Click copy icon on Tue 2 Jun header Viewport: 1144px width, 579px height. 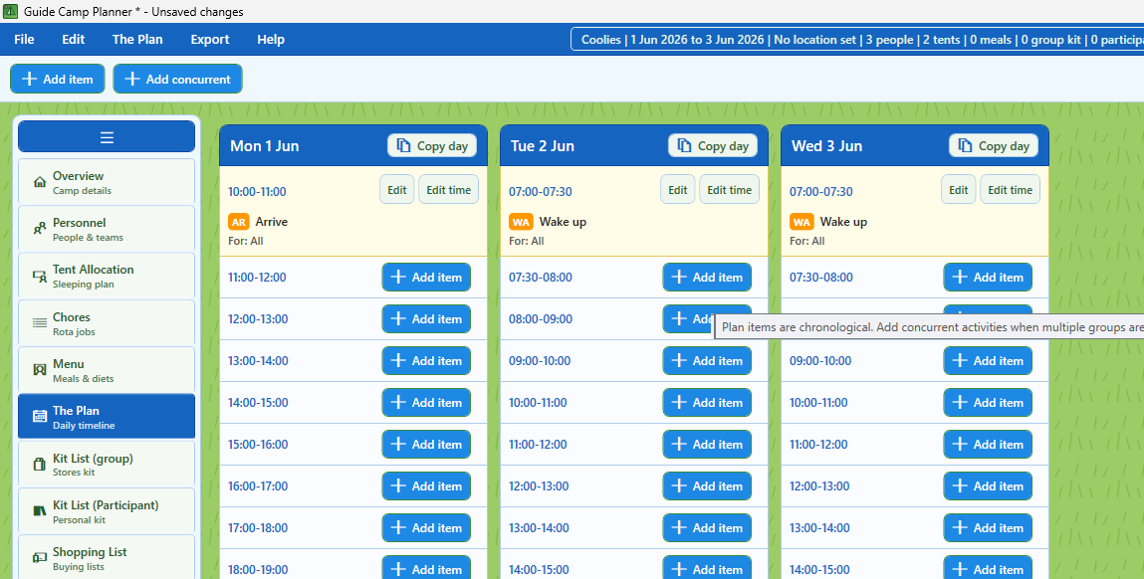pos(684,145)
